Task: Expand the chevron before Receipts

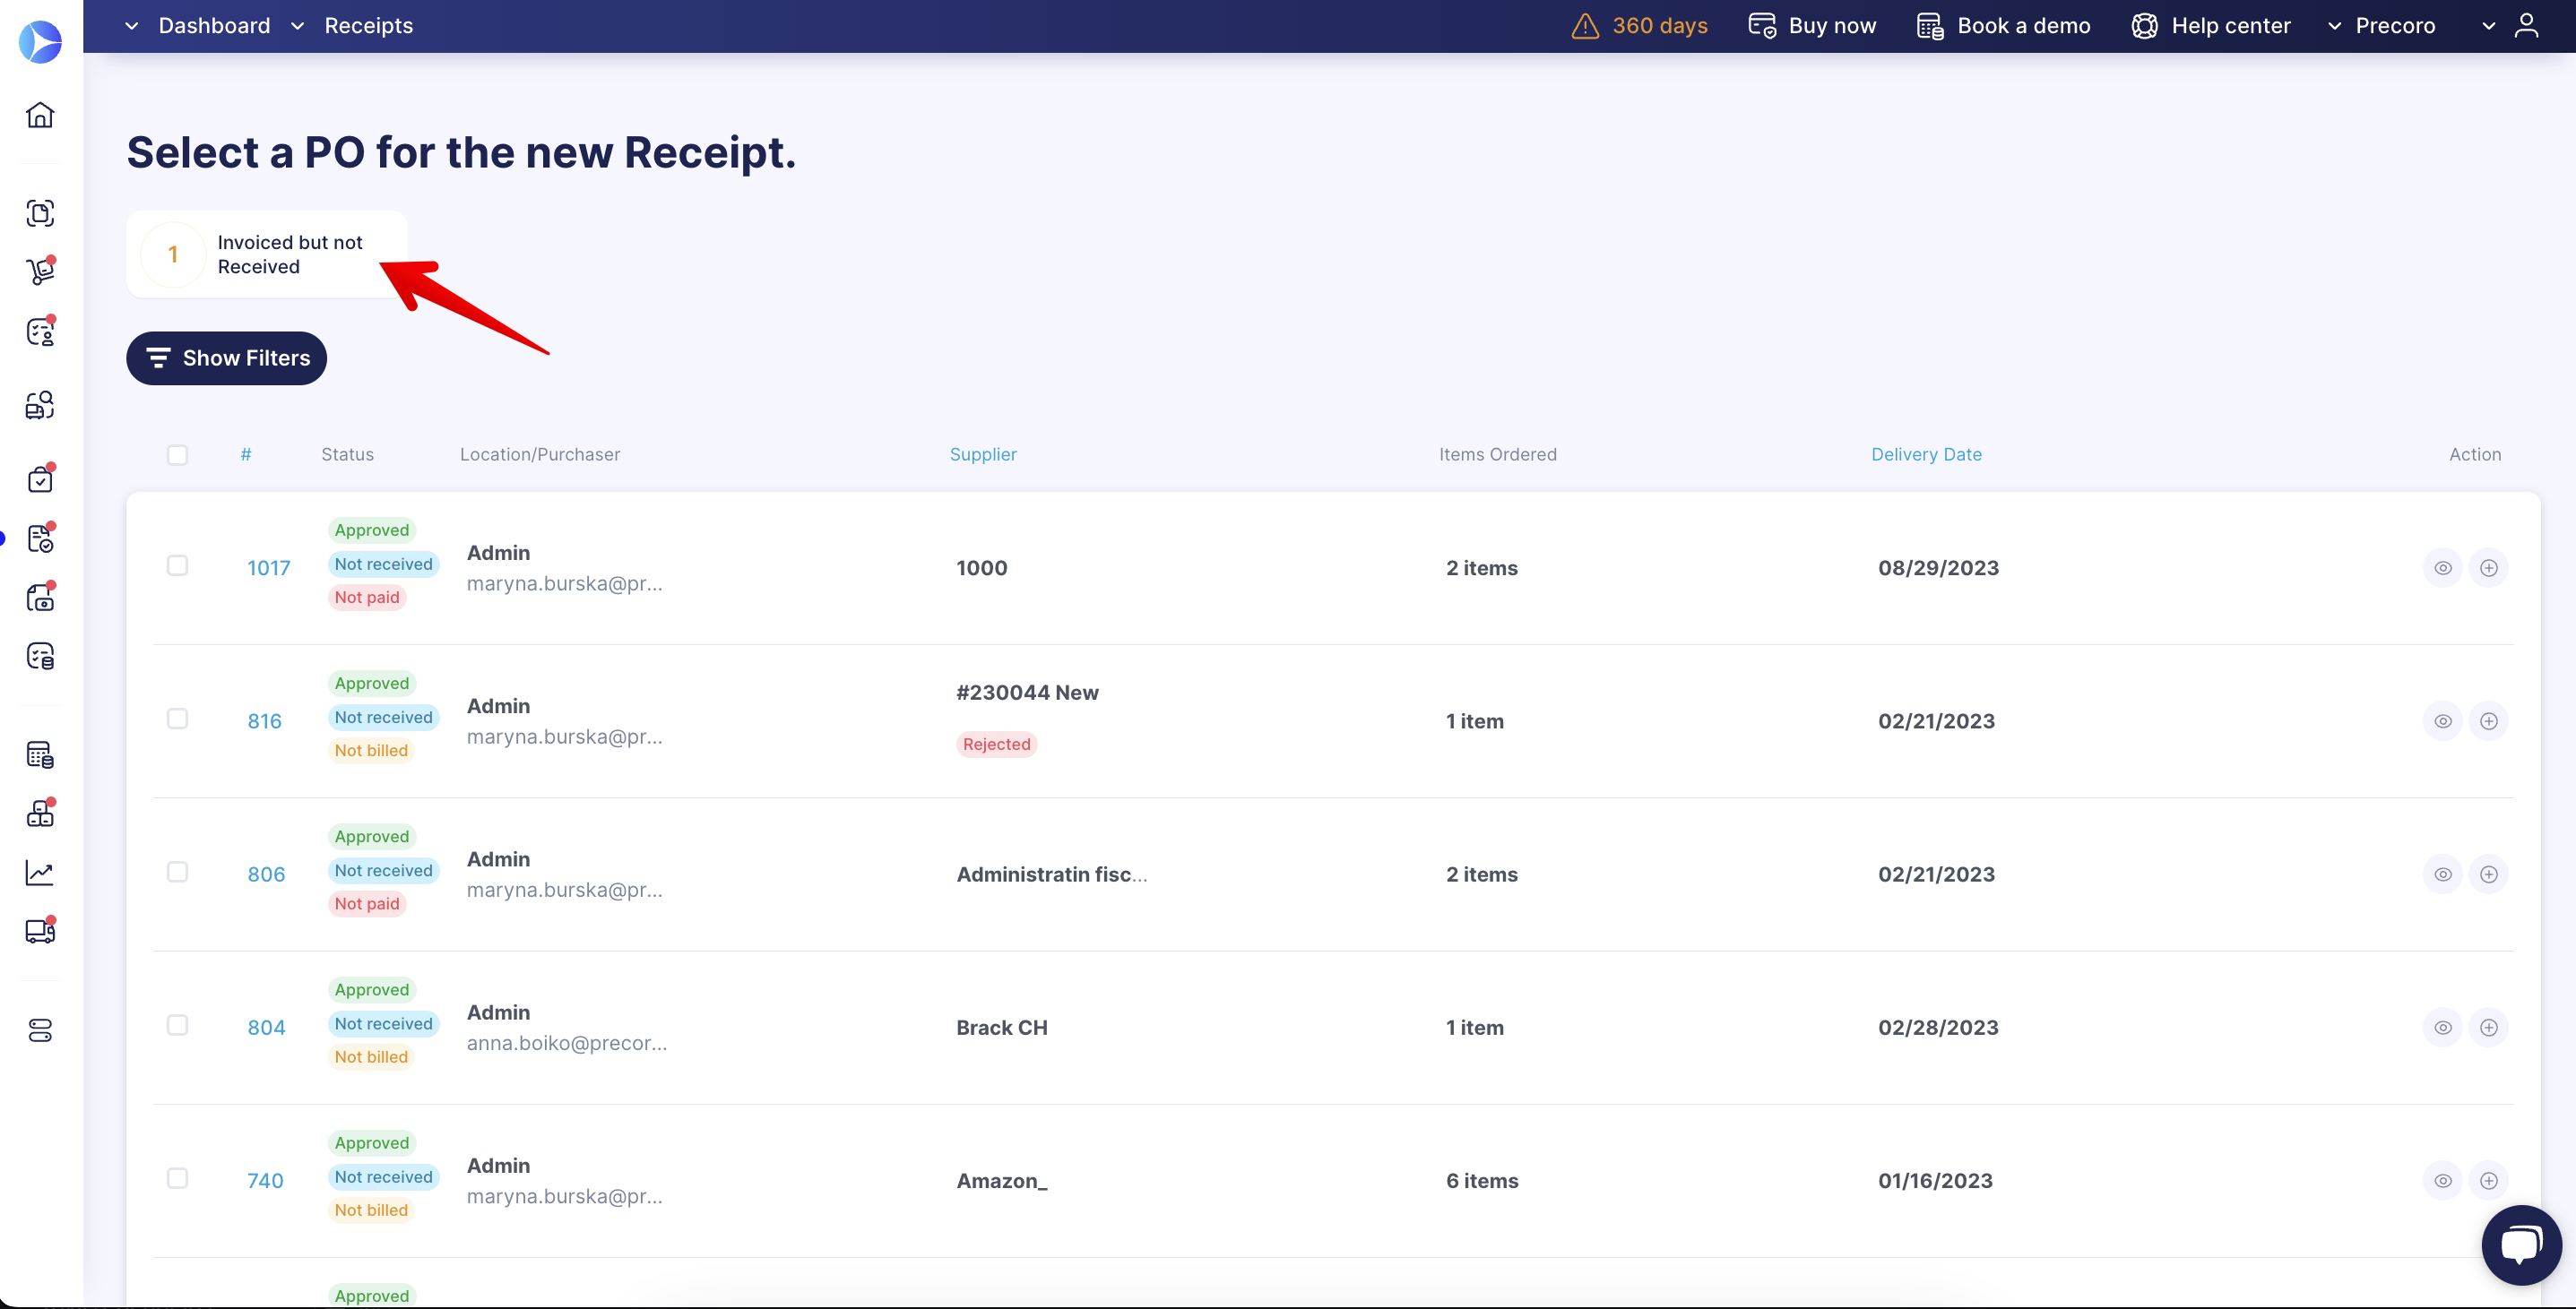Action: [x=297, y=26]
